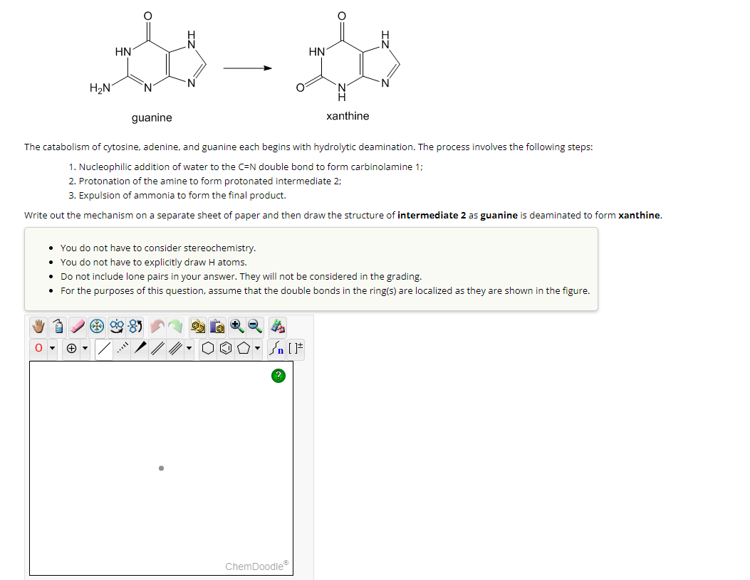Open the element label dropdown
Screen dimensions: 750x580
52,347
